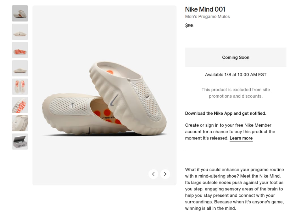Click the promotions exclusion notice
Viewport: 303px width, 215px height.
pos(236,93)
